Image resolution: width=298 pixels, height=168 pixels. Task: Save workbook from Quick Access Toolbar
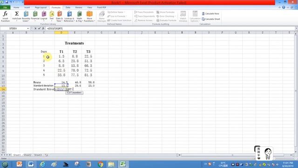click(x=7, y=2)
